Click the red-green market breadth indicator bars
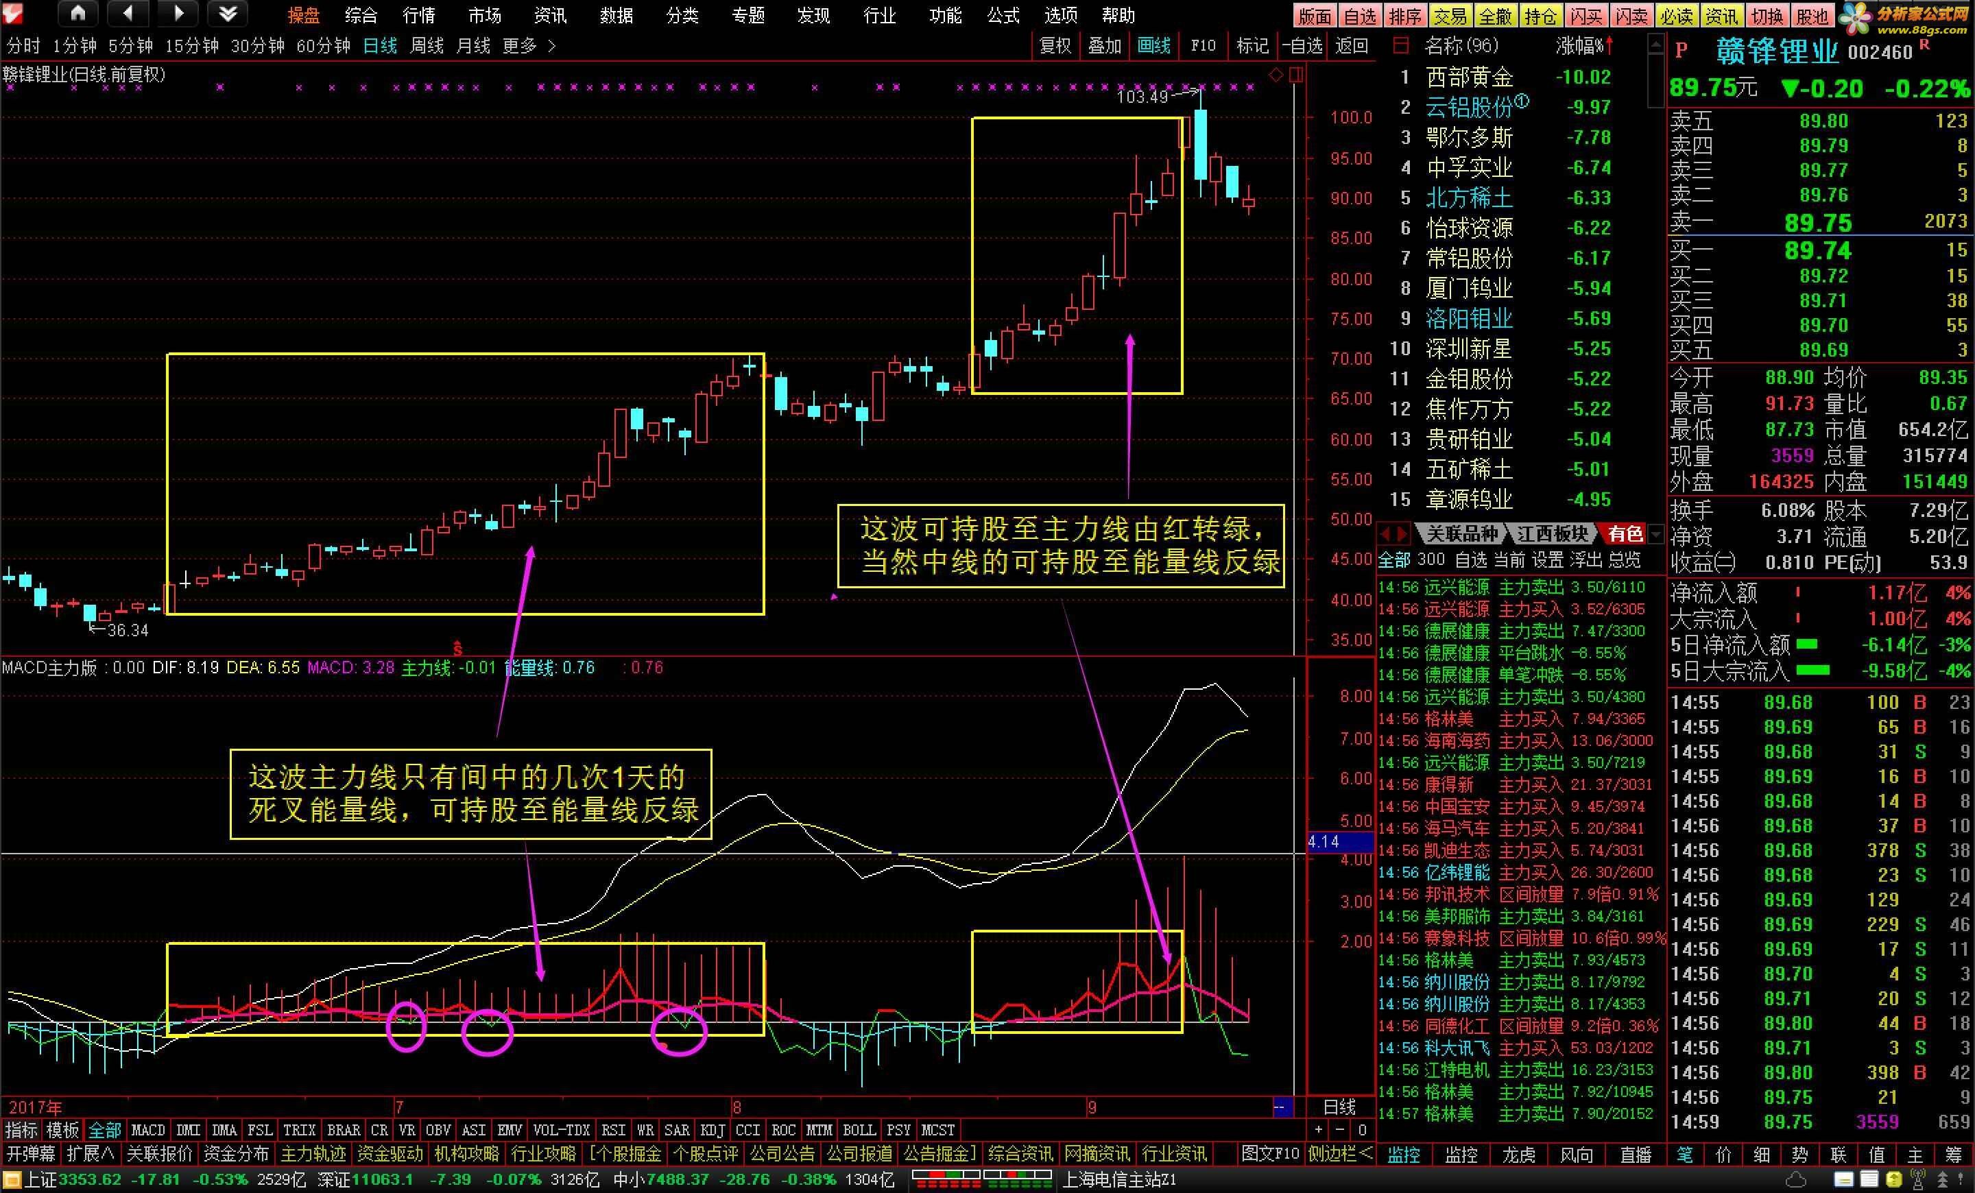 (982, 1179)
